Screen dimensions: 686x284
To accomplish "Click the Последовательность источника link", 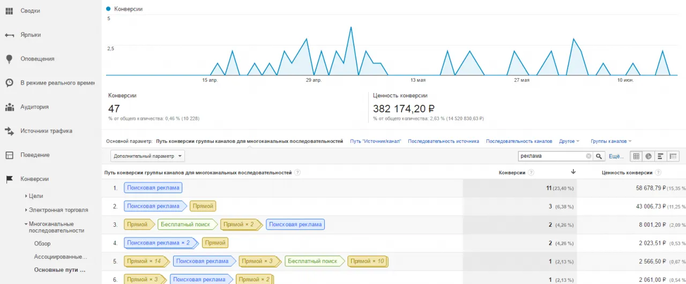I will click(x=443, y=141).
